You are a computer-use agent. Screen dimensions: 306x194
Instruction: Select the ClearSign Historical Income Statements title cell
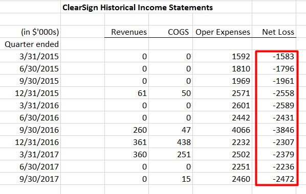(138, 8)
